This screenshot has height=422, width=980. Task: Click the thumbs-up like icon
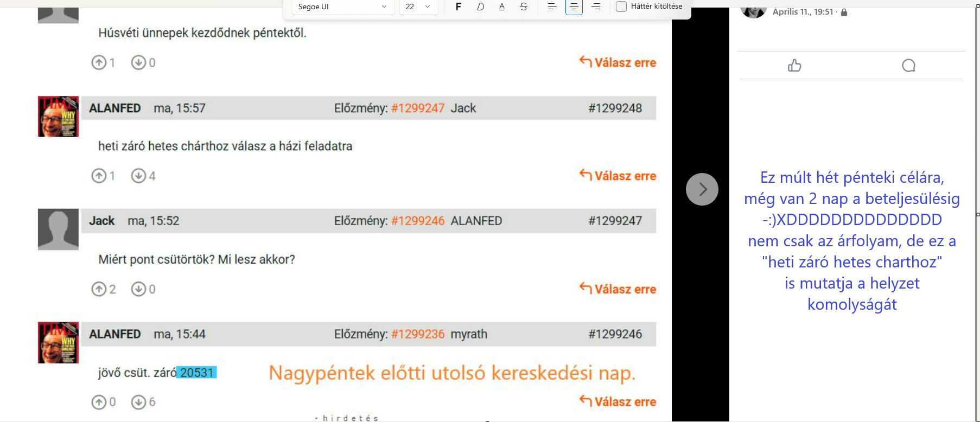(794, 66)
